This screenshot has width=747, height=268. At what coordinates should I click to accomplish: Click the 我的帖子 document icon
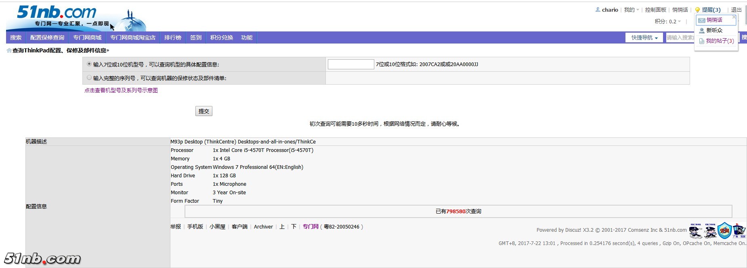click(x=702, y=41)
